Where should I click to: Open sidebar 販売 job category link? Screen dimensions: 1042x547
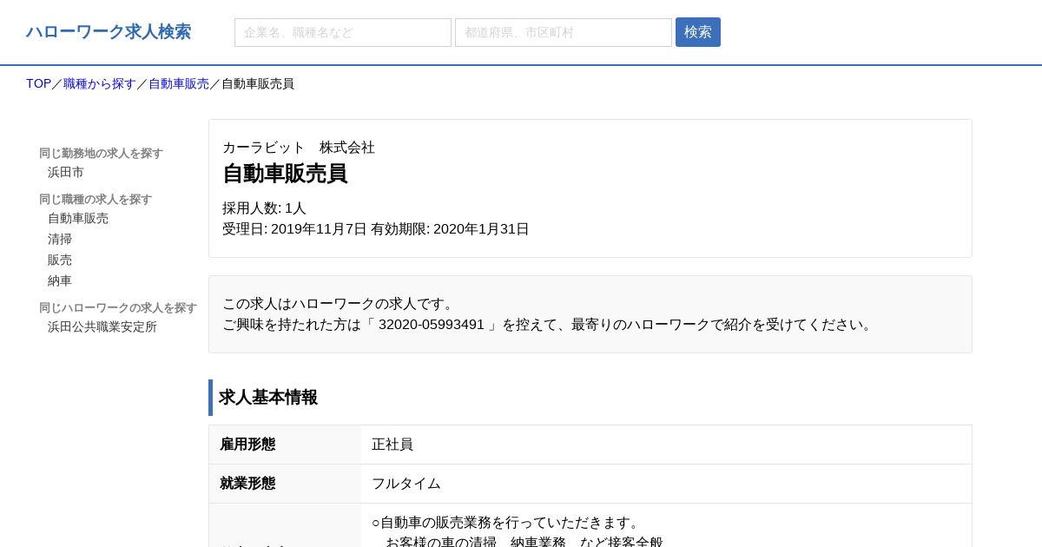[60, 260]
